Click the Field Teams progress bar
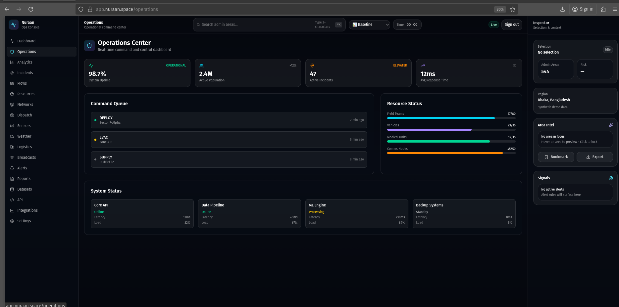Image resolution: width=619 pixels, height=307 pixels. tap(451, 118)
